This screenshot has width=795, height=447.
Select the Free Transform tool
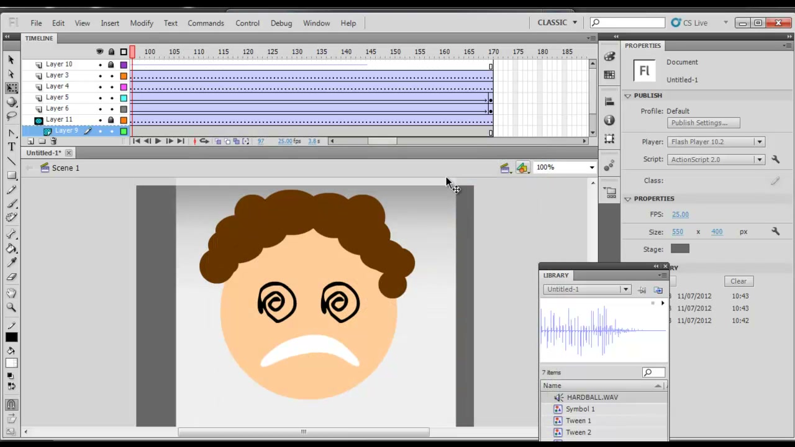click(x=11, y=88)
